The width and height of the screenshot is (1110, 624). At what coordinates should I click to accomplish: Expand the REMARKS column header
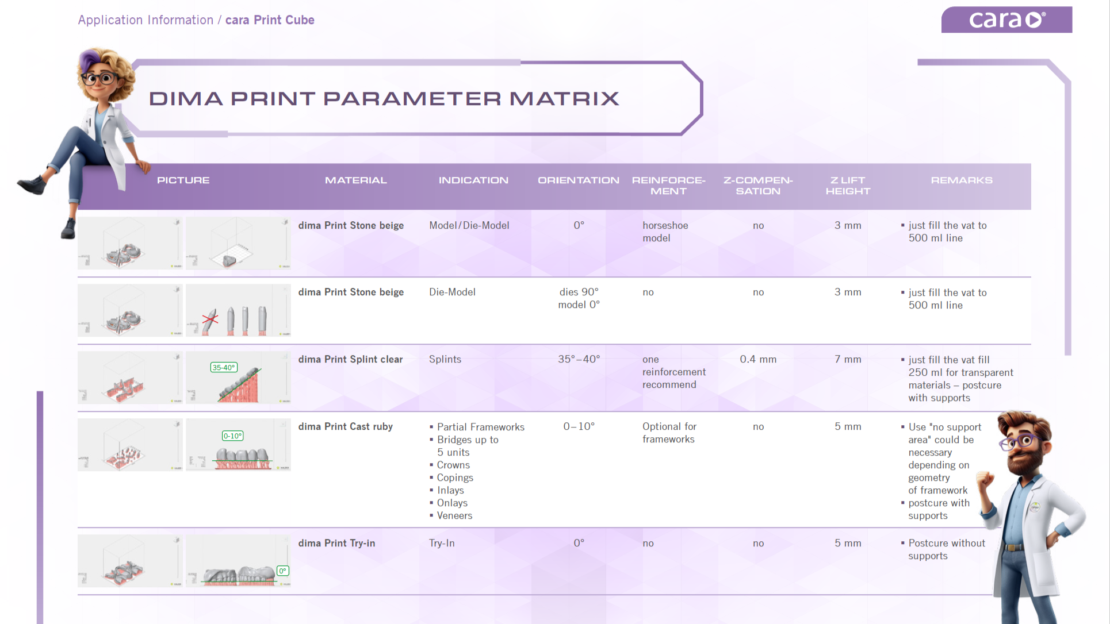point(962,180)
